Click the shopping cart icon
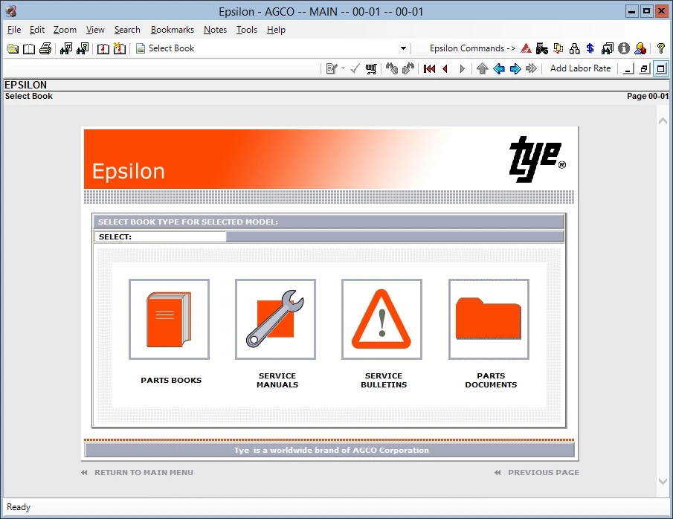This screenshot has height=519, width=673. tap(371, 68)
